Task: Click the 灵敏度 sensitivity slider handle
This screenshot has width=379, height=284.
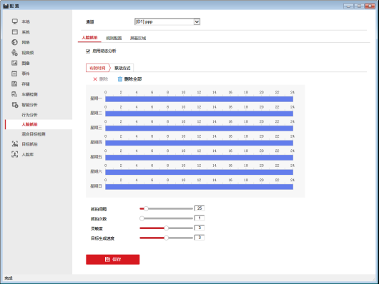Action: [167, 228]
